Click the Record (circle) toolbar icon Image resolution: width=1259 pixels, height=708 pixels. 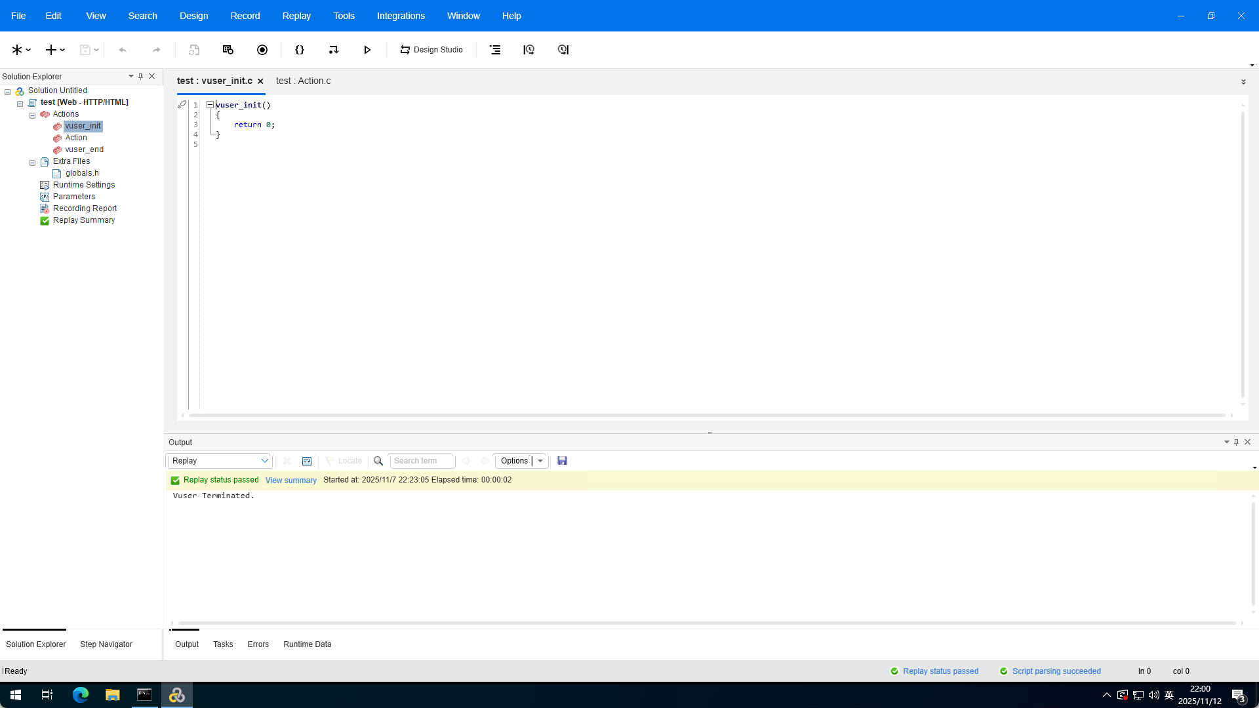262,50
